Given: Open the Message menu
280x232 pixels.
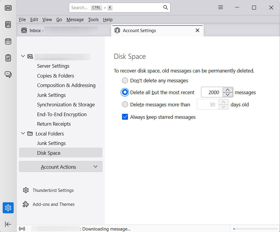Looking at the screenshot, I should [75, 20].
